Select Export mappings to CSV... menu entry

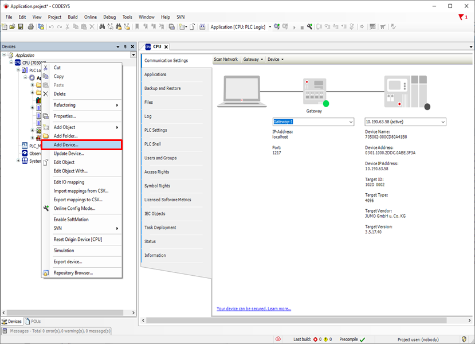[x=81, y=200]
